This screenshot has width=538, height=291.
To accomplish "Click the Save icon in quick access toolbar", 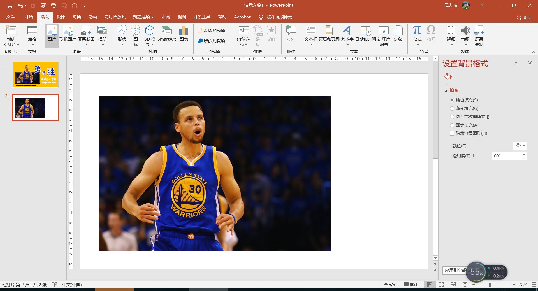I will pyautogui.click(x=10, y=6).
